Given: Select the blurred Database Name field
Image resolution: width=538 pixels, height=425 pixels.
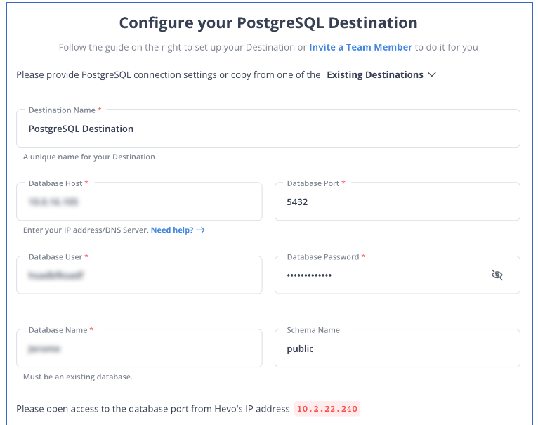Looking at the screenshot, I should click(x=139, y=348).
